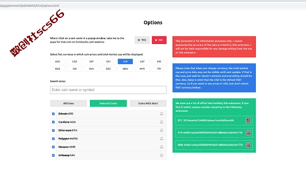Viewport: 306px width, 191px height.
Task: Click the Ethereum ETH coin name
Action: 68,130
